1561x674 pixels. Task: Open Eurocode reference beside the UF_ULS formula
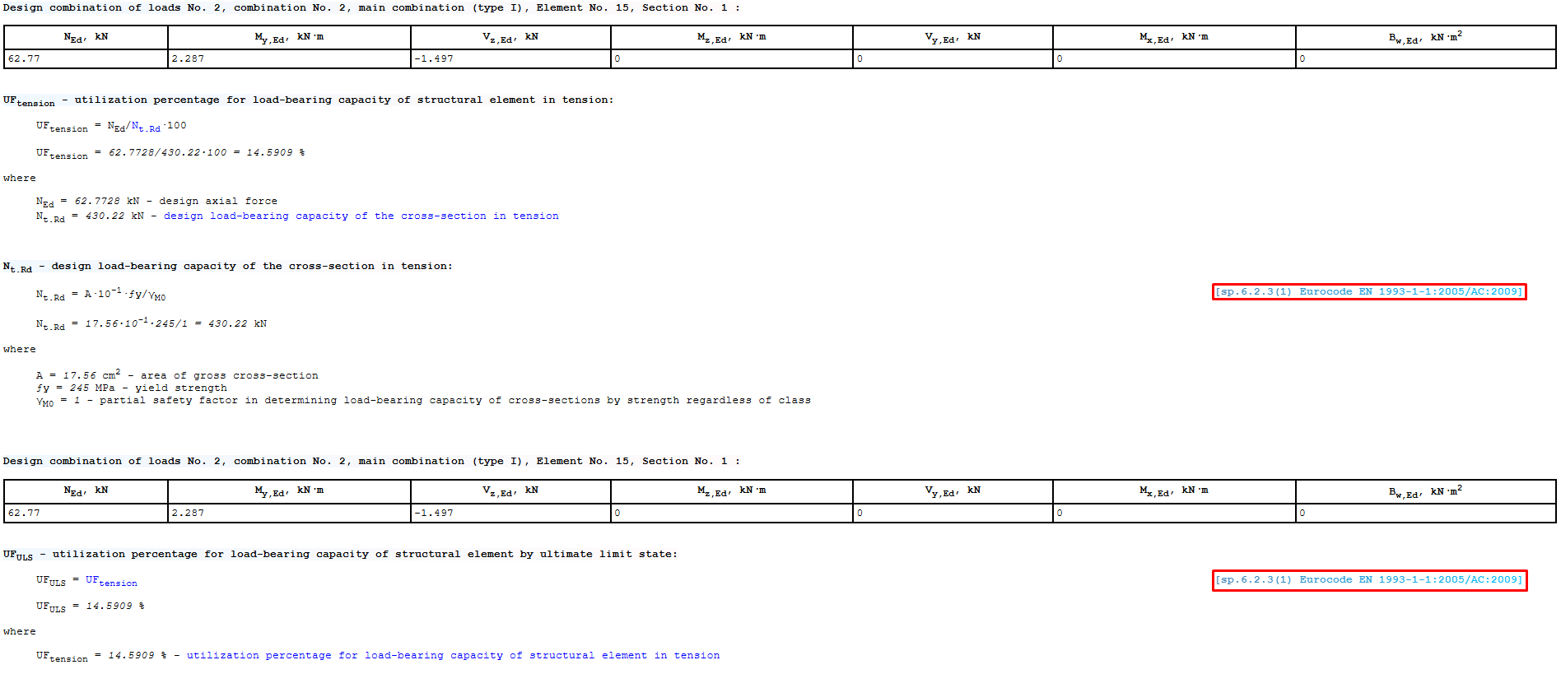point(1368,580)
